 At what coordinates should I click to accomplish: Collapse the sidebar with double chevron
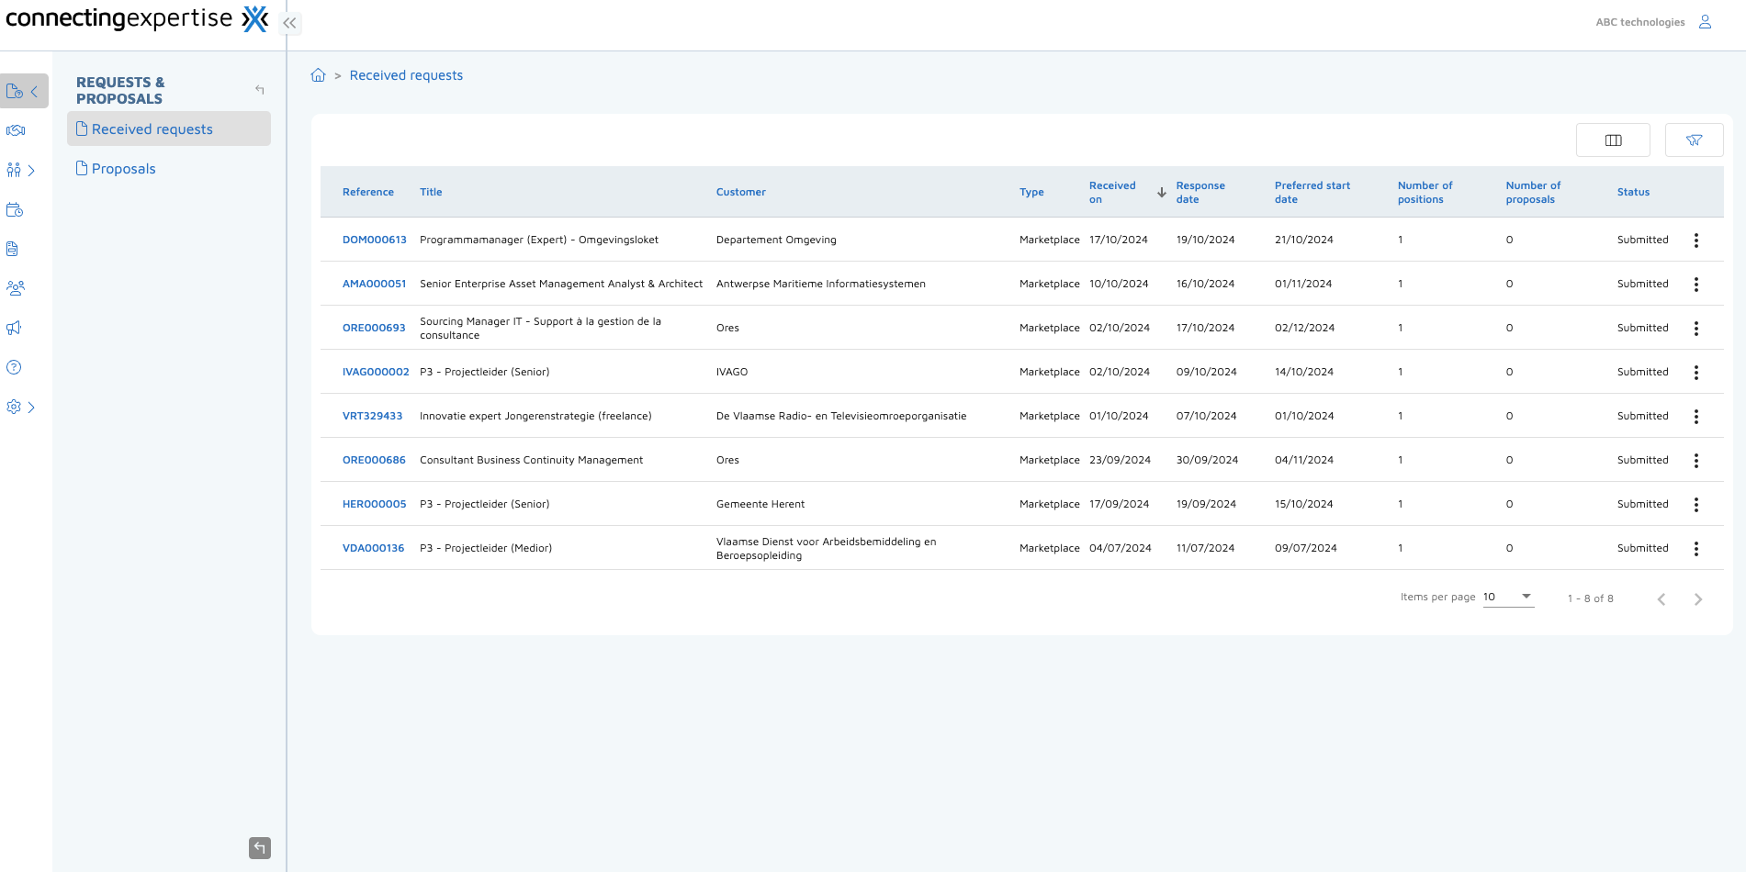289,23
